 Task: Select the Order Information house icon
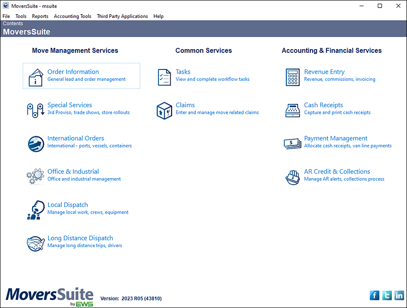[x=35, y=77]
